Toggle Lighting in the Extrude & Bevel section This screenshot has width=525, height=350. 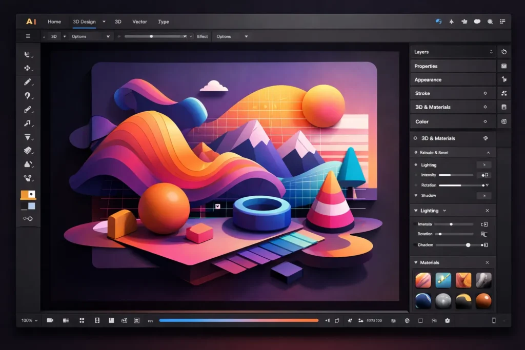click(483, 164)
